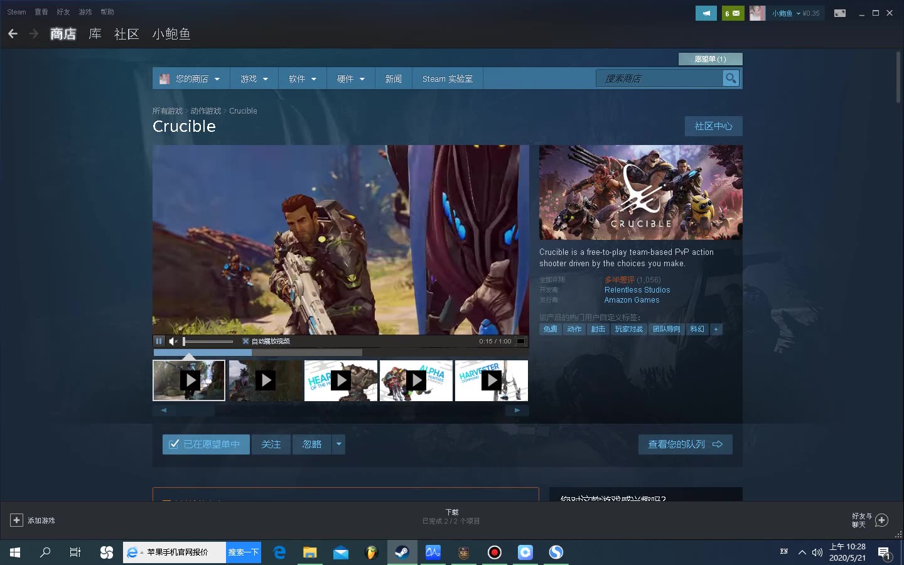904x565 pixels.
Task: Open the Windows Start menu
Action: [15, 552]
